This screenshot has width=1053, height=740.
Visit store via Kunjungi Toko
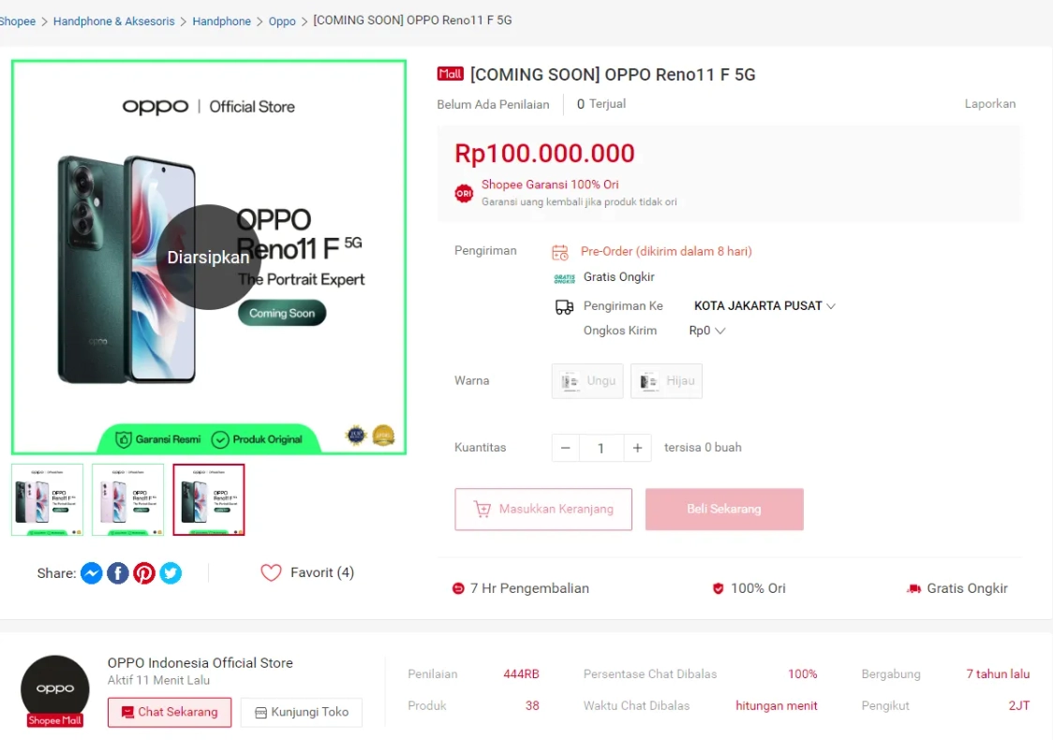(302, 712)
